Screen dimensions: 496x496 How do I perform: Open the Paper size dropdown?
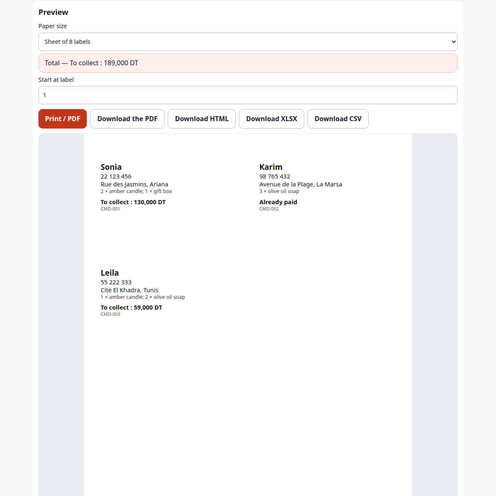point(248,42)
